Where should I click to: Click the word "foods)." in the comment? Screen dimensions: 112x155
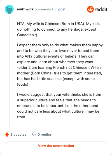tap(23, 84)
